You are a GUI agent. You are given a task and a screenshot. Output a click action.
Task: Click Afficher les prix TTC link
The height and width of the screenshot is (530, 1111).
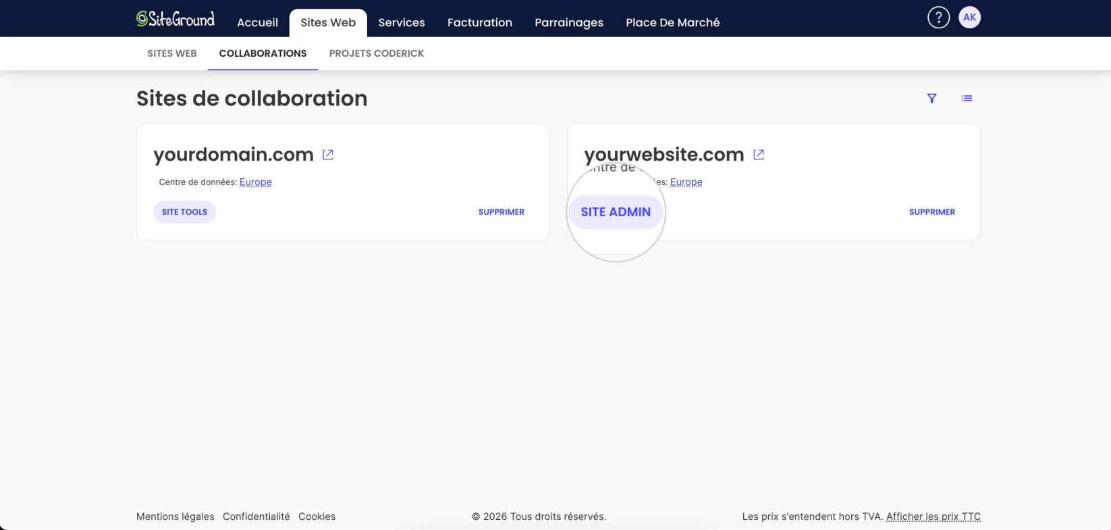[x=933, y=516]
